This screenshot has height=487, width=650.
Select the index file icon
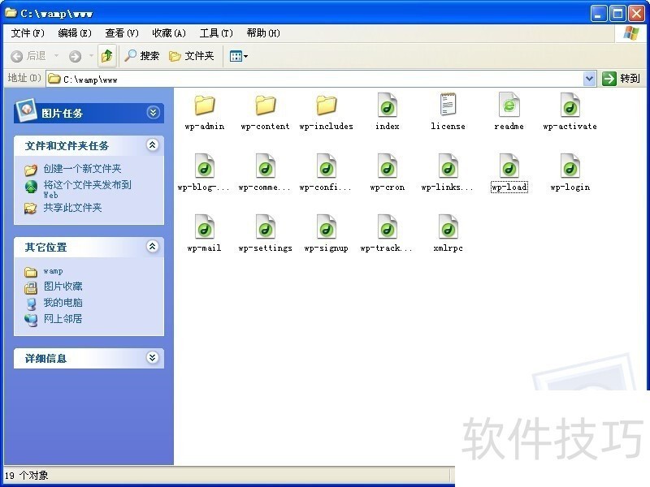click(388, 106)
